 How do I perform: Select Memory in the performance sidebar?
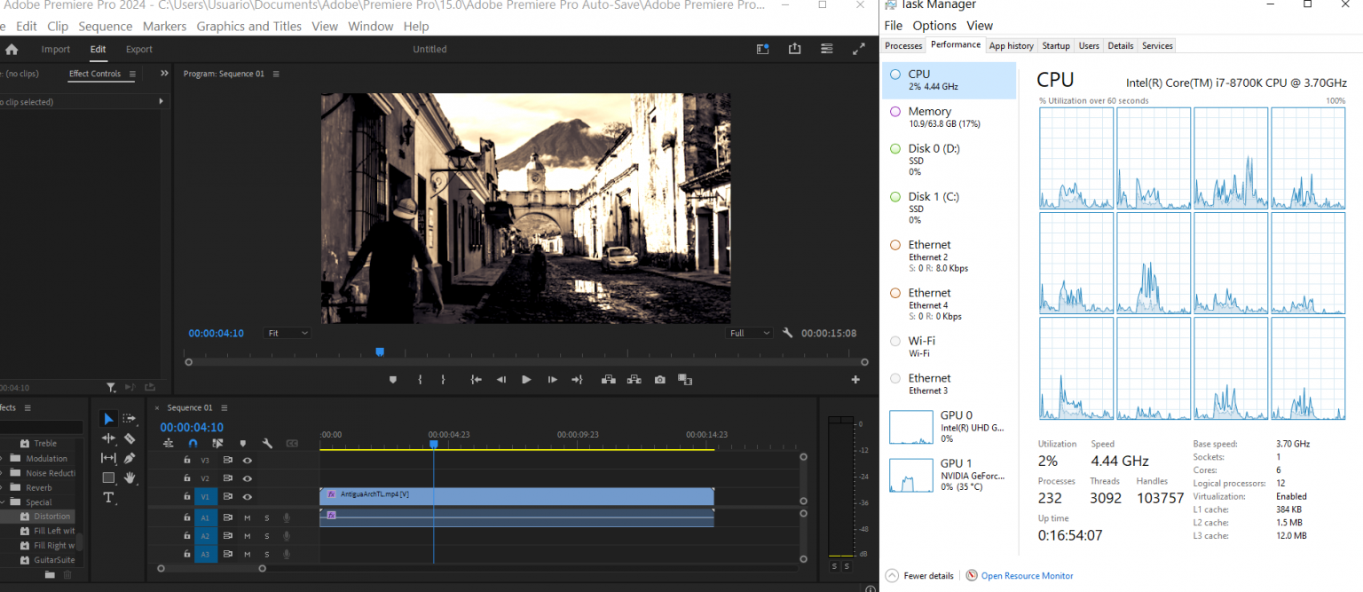pos(929,112)
